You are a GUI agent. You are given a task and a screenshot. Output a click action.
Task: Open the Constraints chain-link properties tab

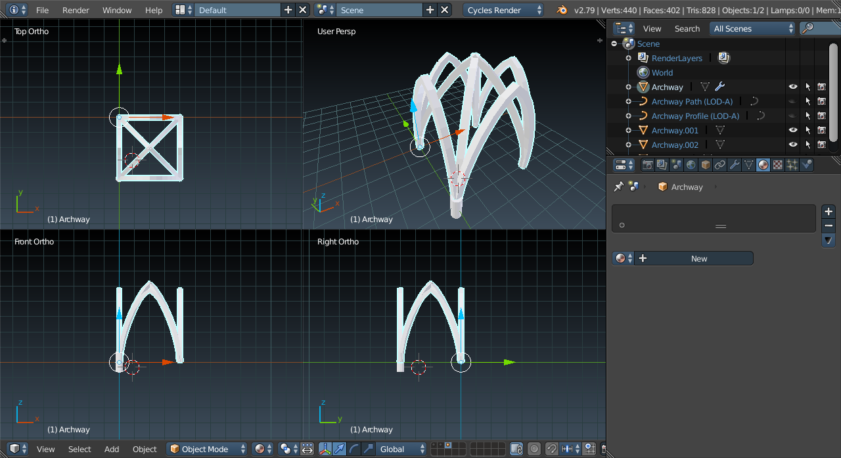click(720, 165)
